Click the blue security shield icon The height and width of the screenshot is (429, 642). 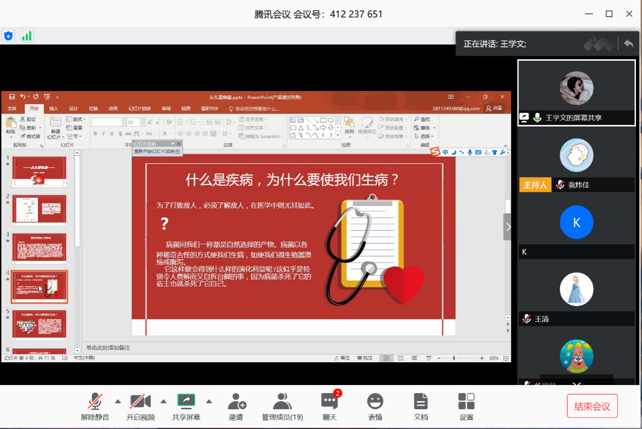click(x=8, y=36)
